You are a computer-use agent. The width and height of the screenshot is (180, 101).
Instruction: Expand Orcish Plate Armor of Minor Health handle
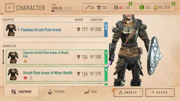coord(106,74)
